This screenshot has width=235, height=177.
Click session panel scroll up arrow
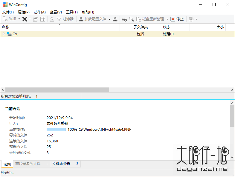(232, 103)
